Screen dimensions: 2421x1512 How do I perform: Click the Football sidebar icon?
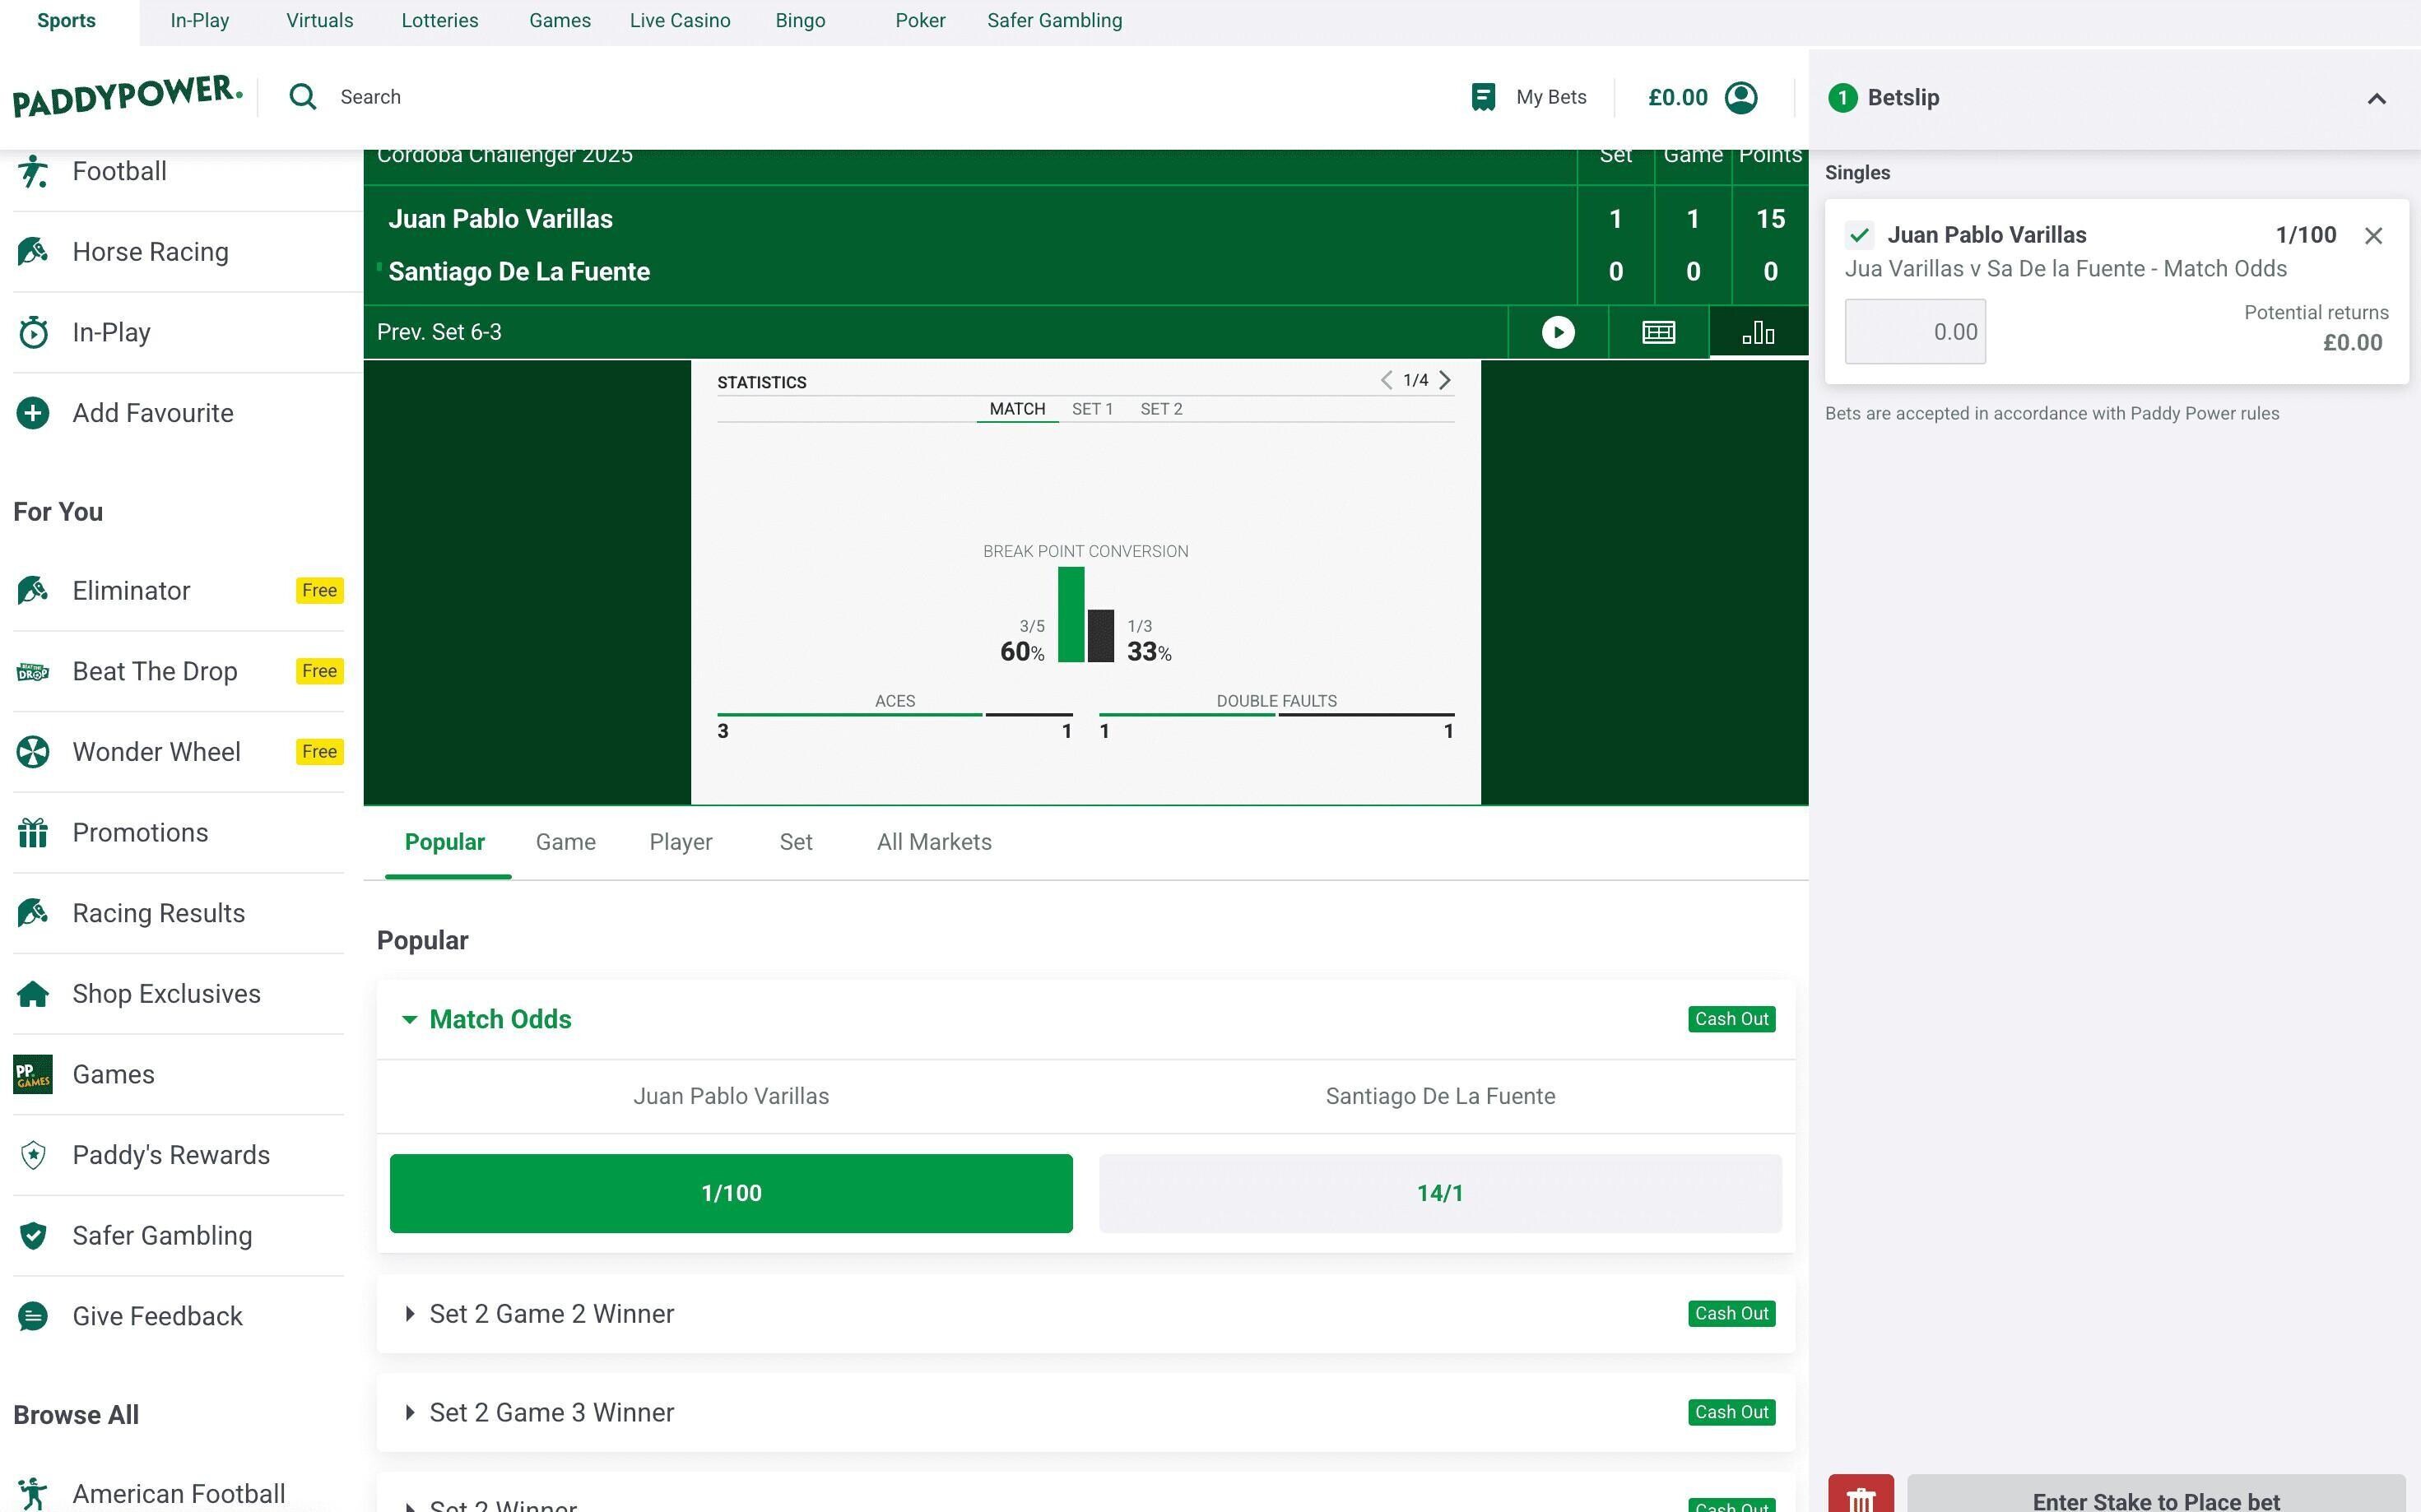click(x=33, y=171)
